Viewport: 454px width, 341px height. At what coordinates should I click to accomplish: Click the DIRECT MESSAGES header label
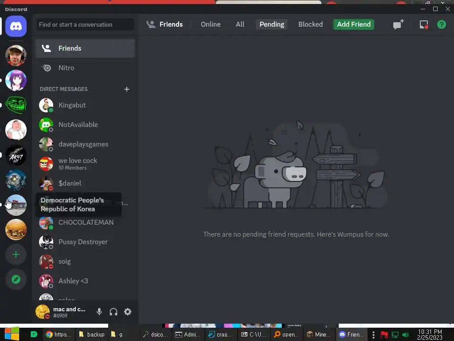[x=64, y=89]
